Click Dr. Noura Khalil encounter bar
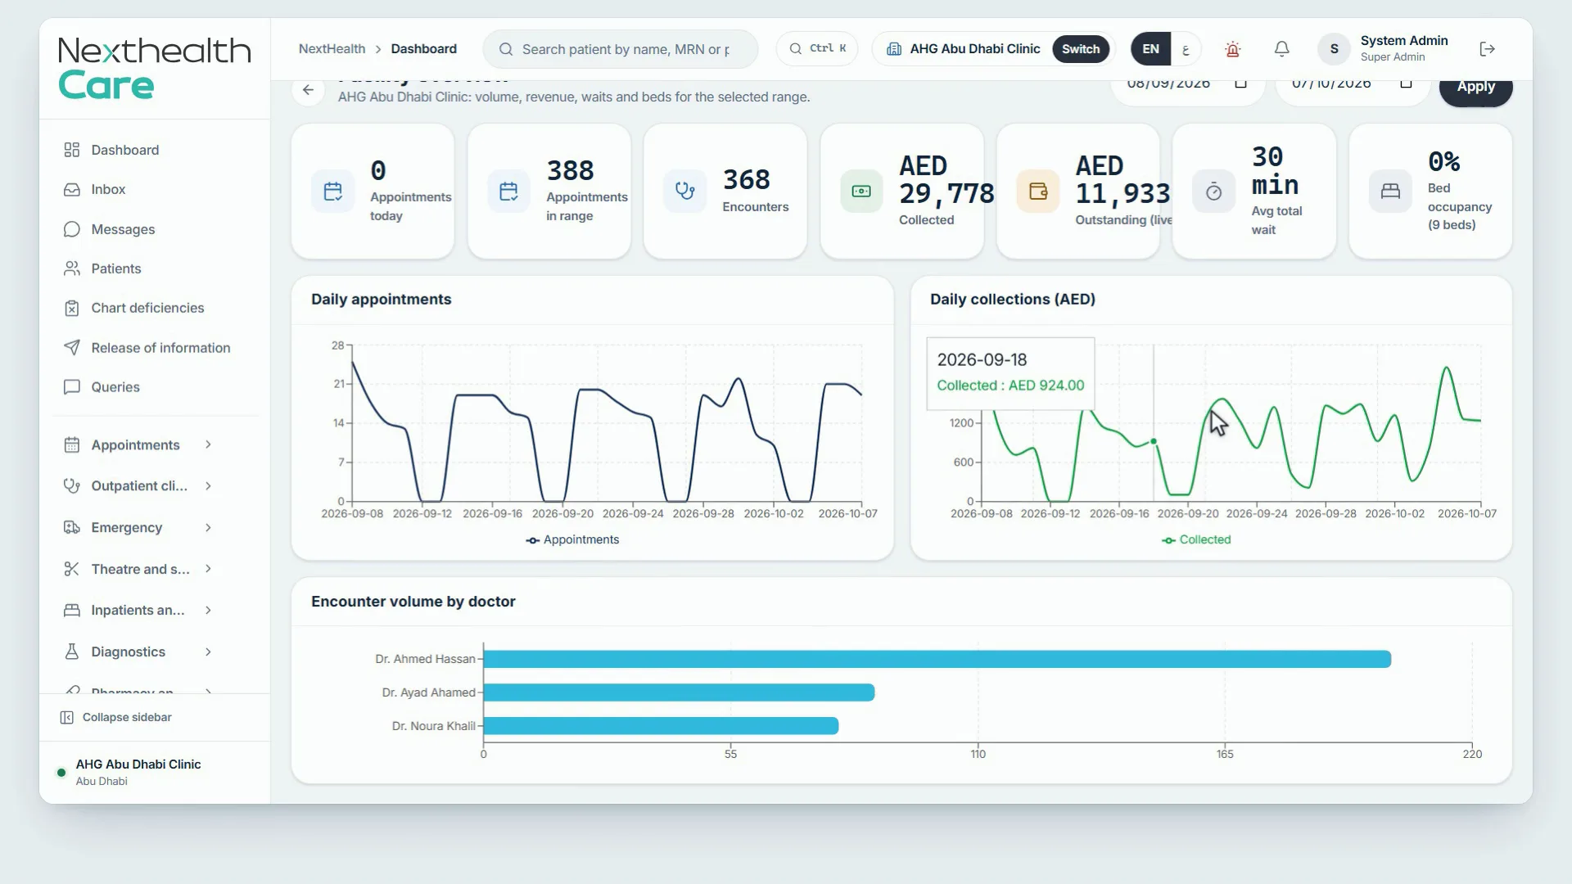Image resolution: width=1572 pixels, height=884 pixels. 661,726
